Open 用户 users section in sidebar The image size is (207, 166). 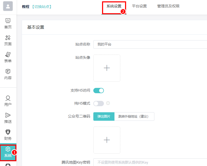(x=8, y=101)
